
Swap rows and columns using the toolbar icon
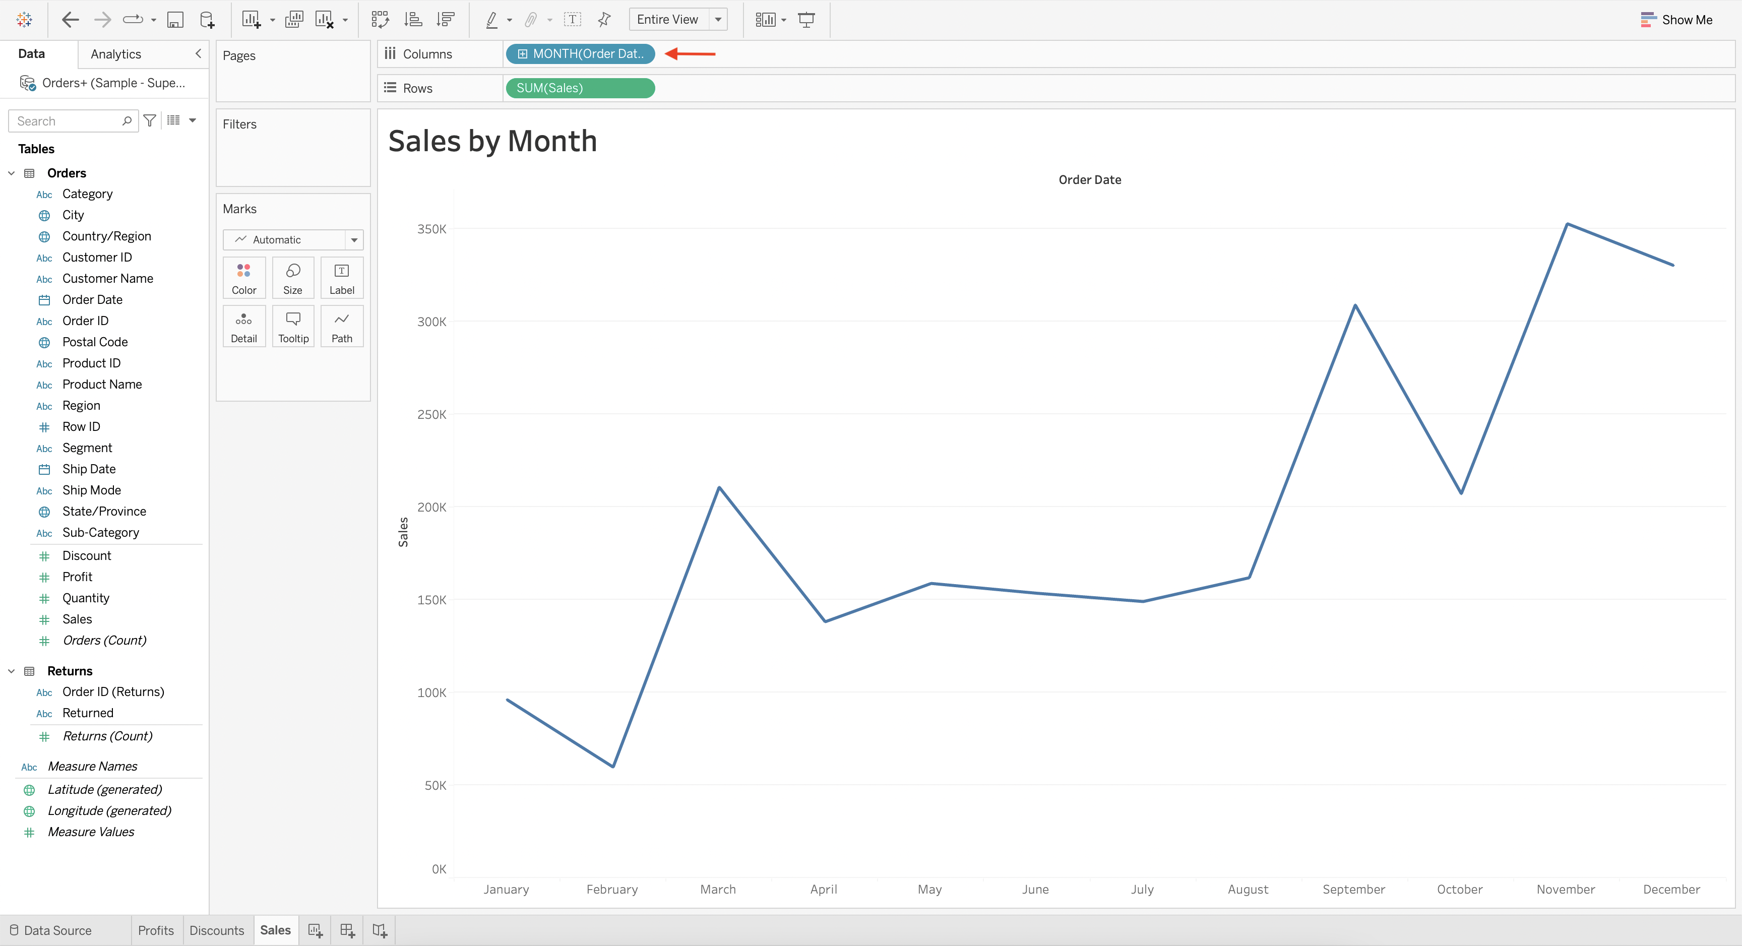coord(381,19)
